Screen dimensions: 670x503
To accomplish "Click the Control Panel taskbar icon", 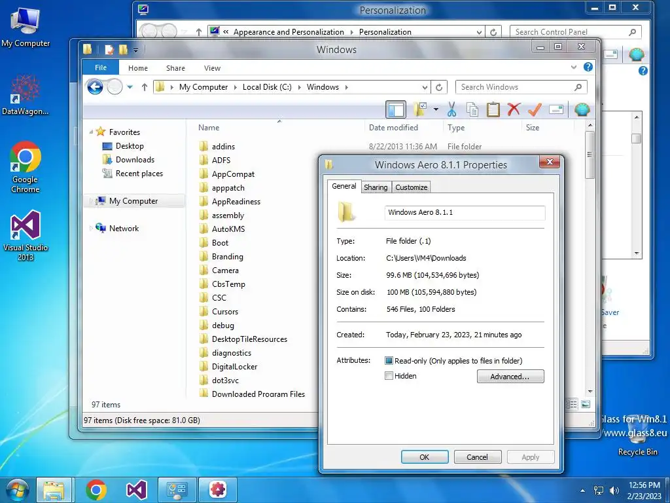I will click(x=177, y=490).
